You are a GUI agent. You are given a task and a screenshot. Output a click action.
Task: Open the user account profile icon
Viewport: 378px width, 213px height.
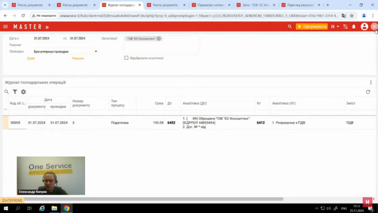tap(364, 27)
